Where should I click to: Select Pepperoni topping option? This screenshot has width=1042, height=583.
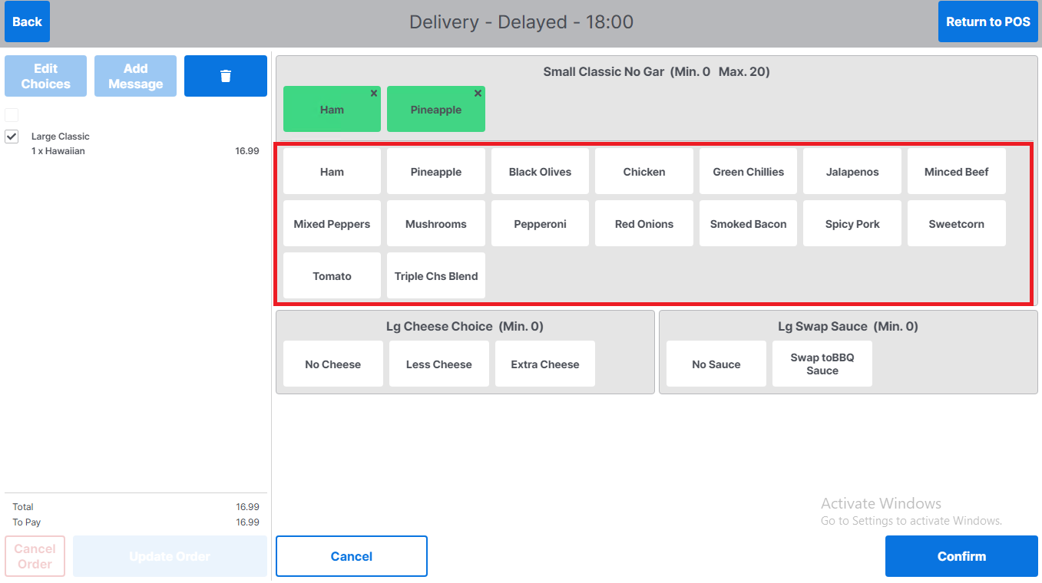(540, 224)
